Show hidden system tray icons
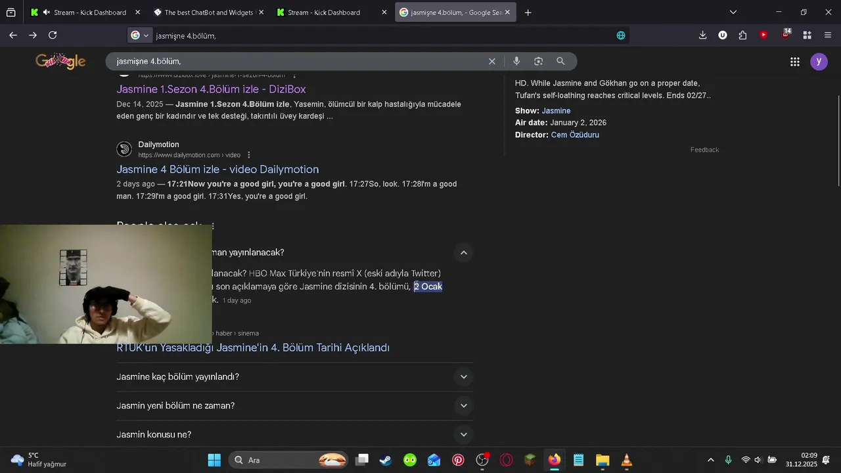The height and width of the screenshot is (473, 841). pos(710,460)
